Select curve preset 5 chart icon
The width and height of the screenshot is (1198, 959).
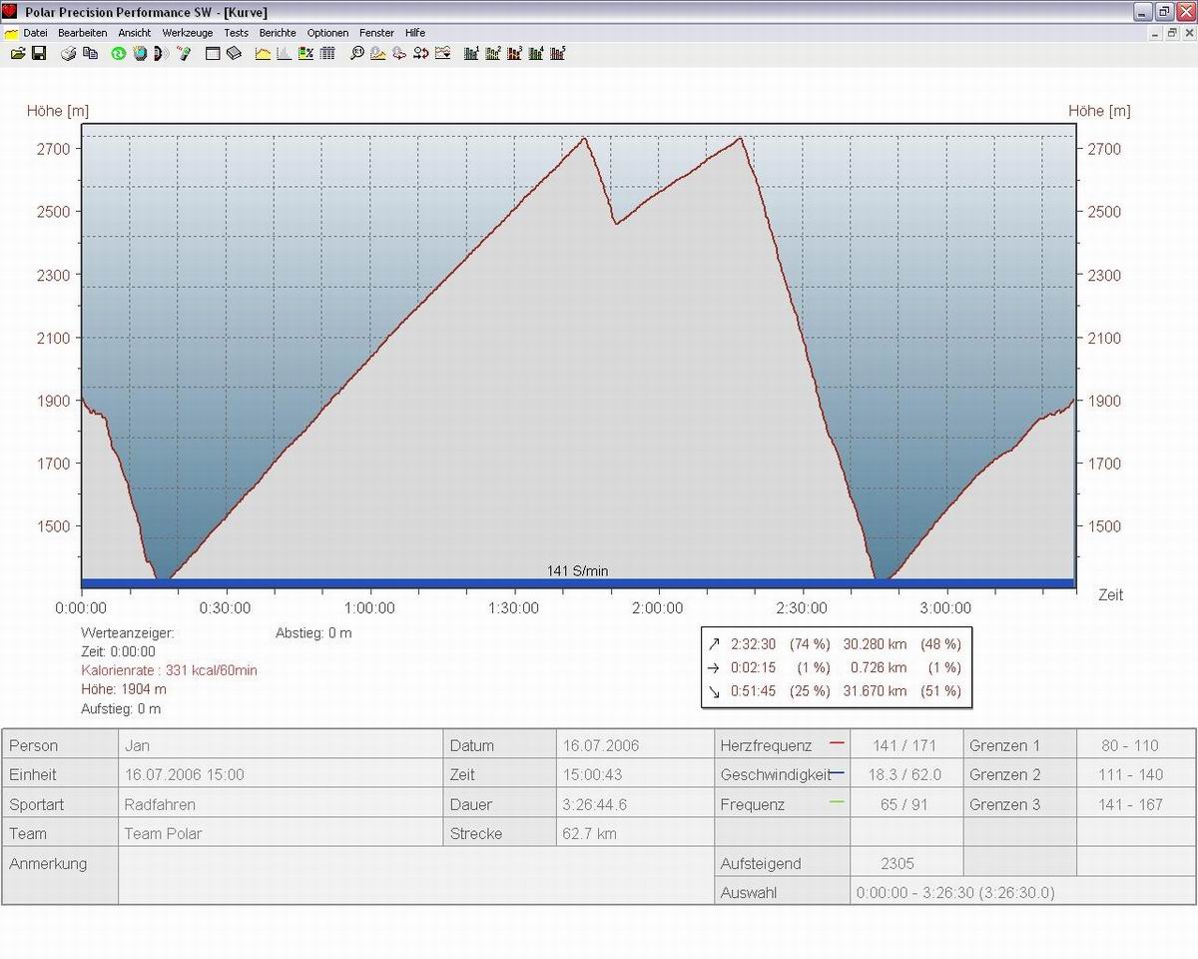point(558,53)
